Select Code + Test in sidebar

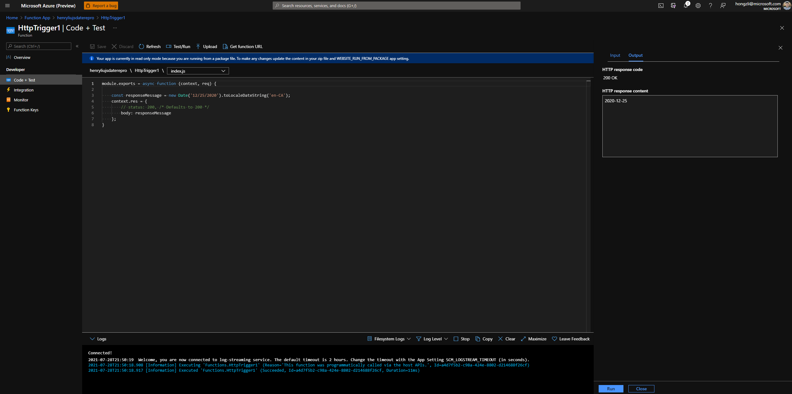tap(24, 80)
